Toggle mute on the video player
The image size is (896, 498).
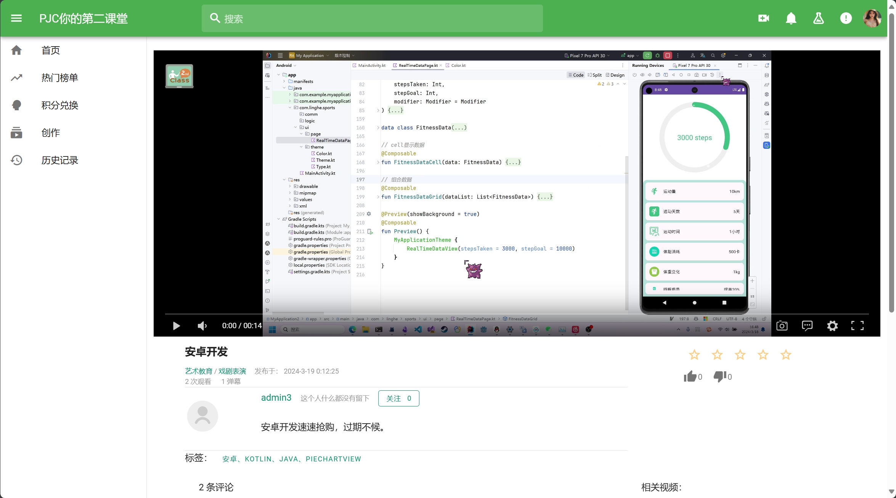coord(202,325)
